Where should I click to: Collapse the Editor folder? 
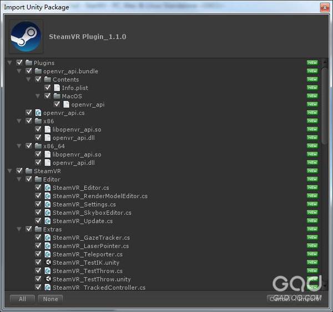click(x=19, y=179)
